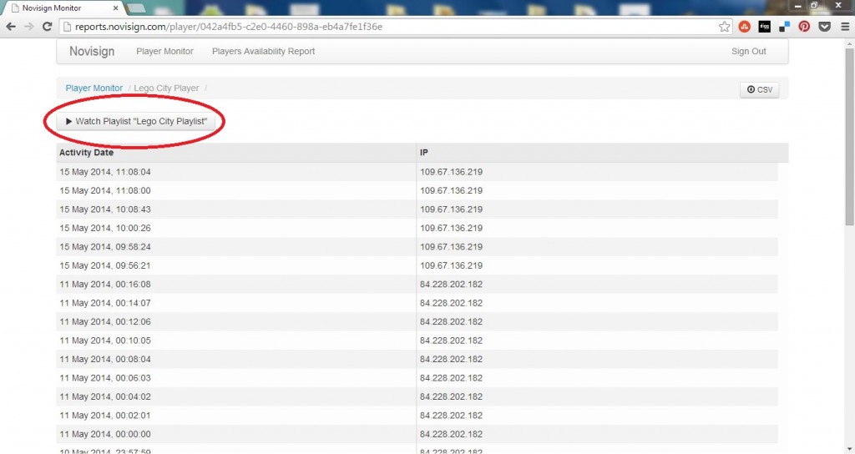This screenshot has height=454, width=855.
Task: Click IP 84.228.202.182 in the 00:00:00 row
Action: [451, 434]
